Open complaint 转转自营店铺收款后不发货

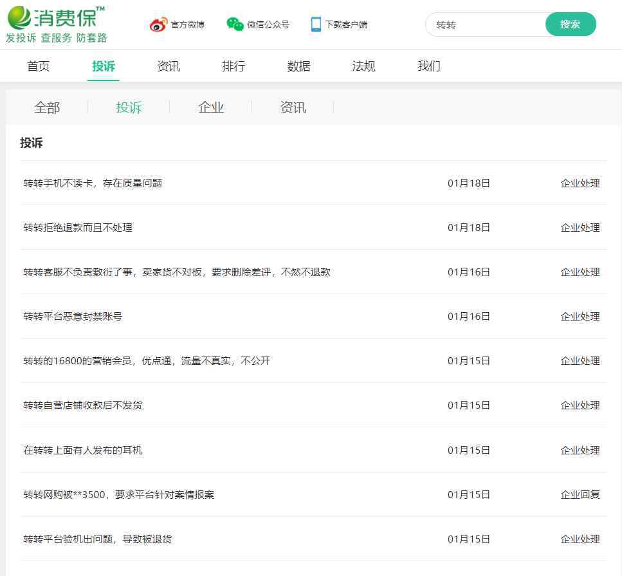point(83,405)
